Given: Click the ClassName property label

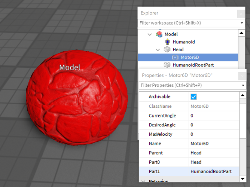Looking at the screenshot, I should (160, 106).
